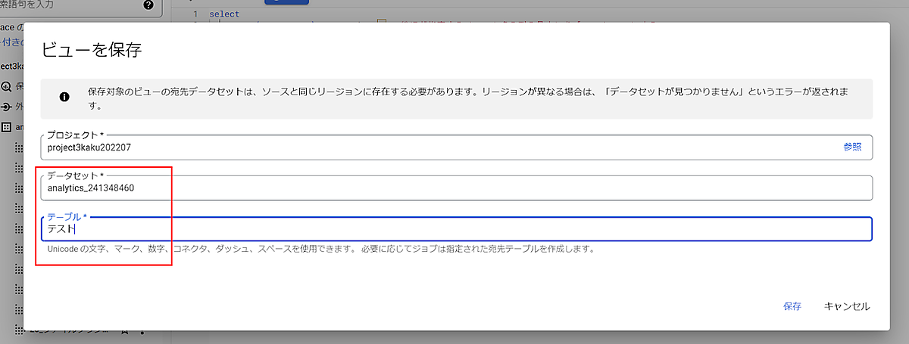Open help icon beside the Explorer search box

(148, 5)
